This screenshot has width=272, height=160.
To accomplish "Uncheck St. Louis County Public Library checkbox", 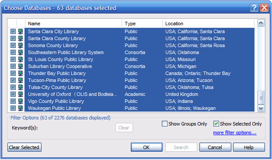I will [x=13, y=59].
